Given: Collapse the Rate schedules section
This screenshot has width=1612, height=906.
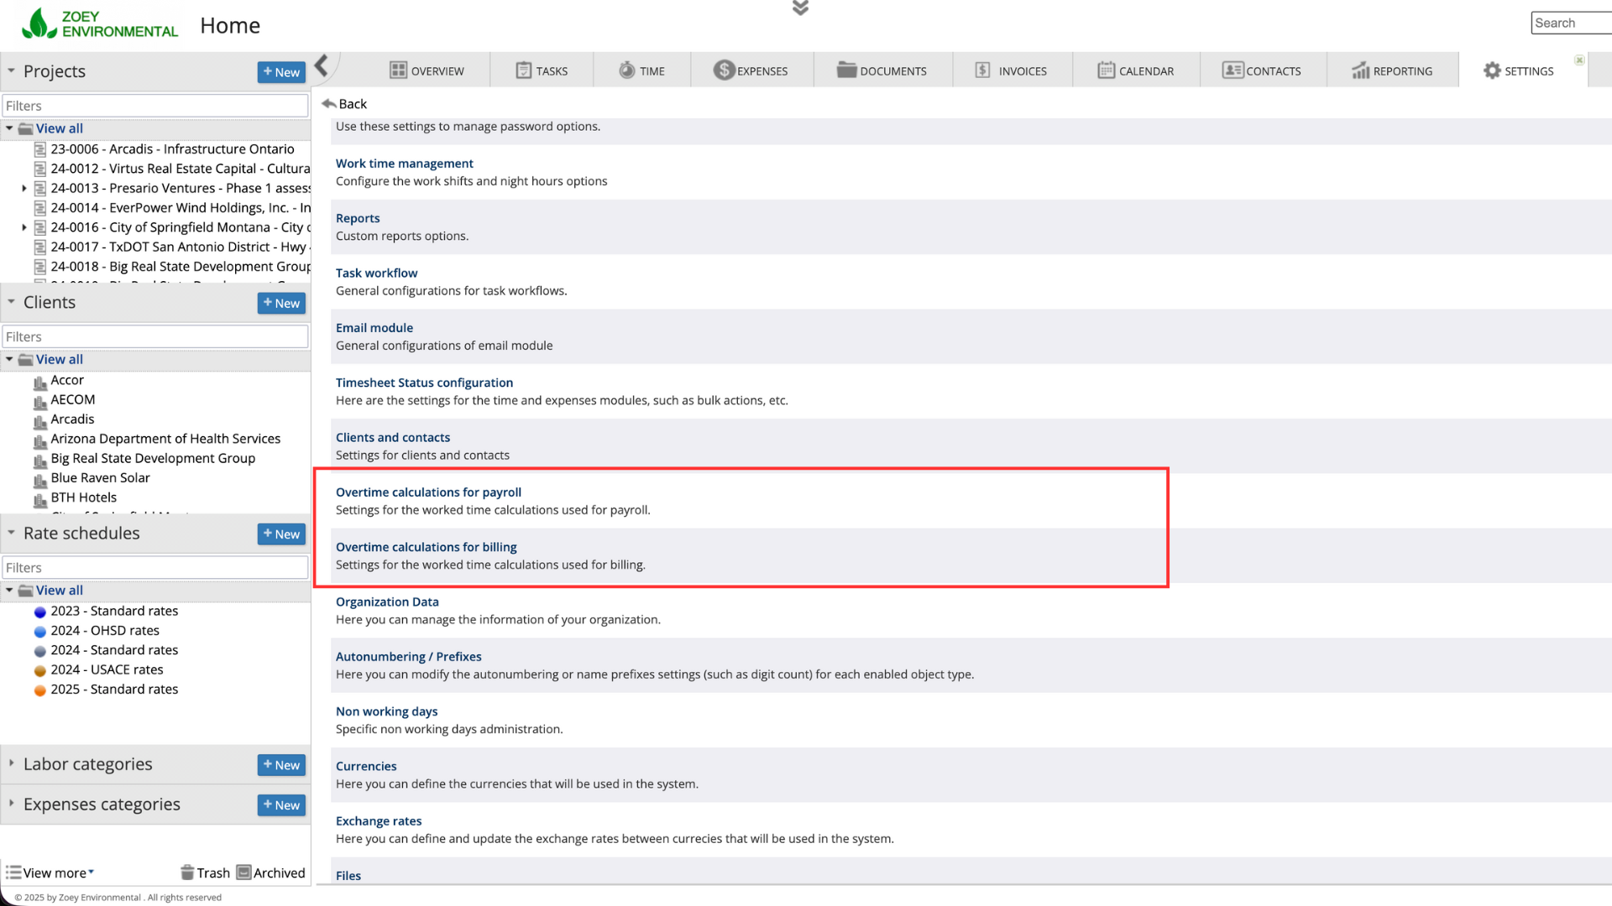Looking at the screenshot, I should click(x=12, y=533).
